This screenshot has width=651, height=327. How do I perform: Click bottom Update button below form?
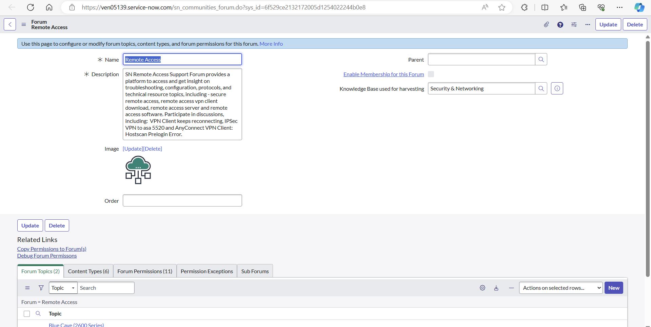coord(30,225)
